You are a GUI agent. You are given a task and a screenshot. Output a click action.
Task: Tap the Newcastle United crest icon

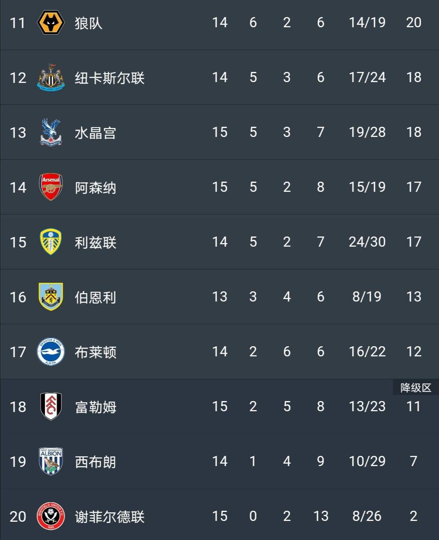coord(51,77)
